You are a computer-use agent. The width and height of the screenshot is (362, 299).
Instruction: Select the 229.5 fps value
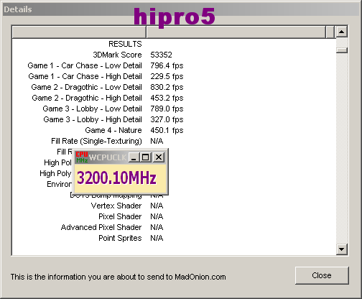[167, 76]
